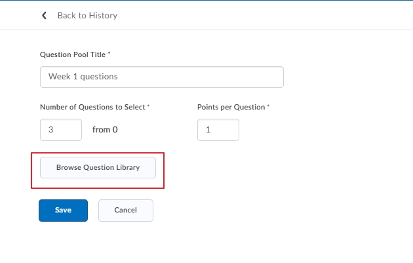Click the Points per Question label
Screen dimensions: 413x263
[231, 107]
